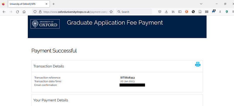Open the DuckDuckGo extension icon
The image size is (234, 106).
[x=187, y=12]
